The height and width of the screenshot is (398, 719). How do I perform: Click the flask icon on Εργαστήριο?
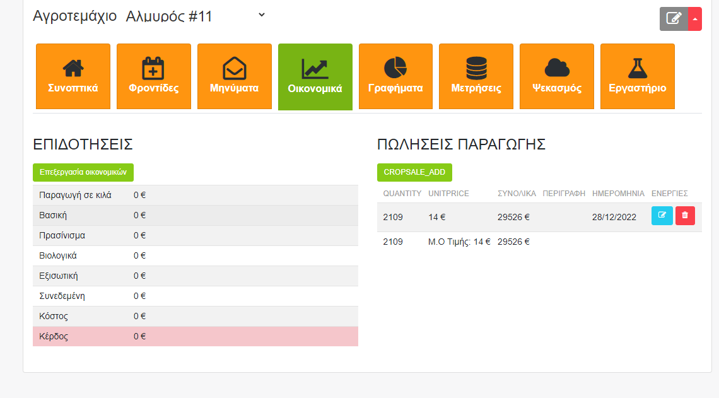click(638, 67)
